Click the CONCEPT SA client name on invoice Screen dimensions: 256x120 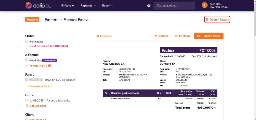[168, 64]
